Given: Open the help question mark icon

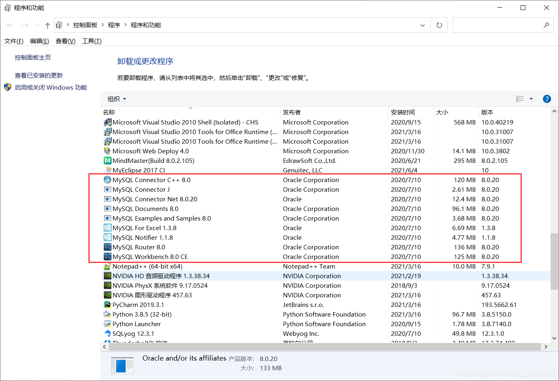Looking at the screenshot, I should [547, 99].
